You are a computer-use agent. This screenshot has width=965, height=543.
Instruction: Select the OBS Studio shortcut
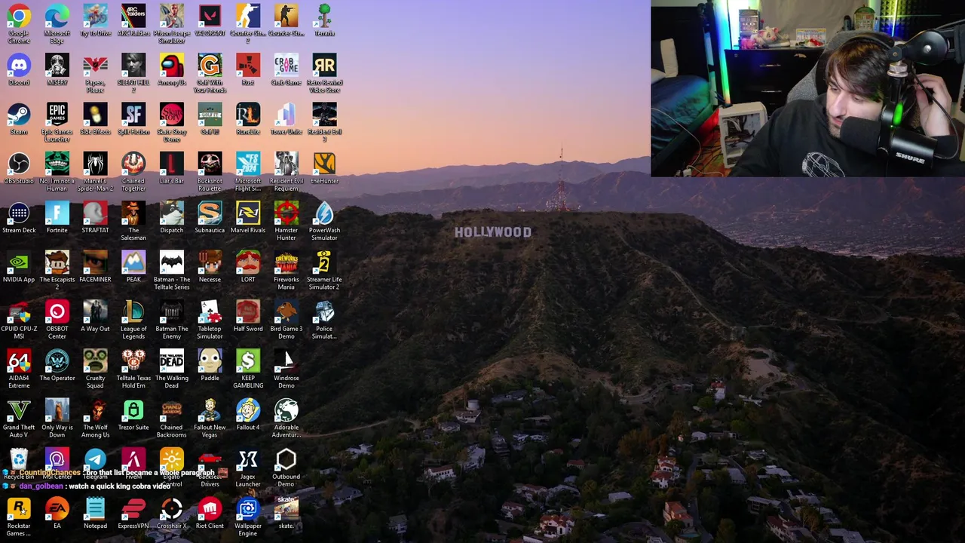tap(19, 164)
